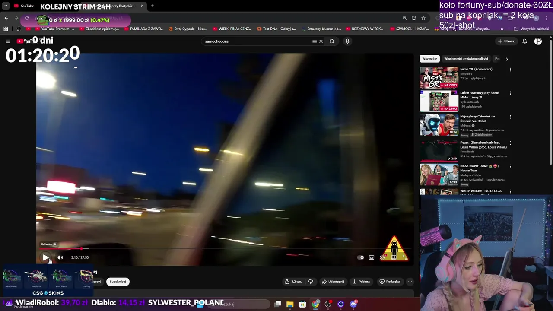This screenshot has width=553, height=311.
Task: Start voice search with the microphone
Action: (x=347, y=41)
